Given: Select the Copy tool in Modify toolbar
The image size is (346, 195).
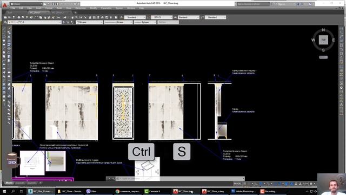Looking at the screenshot, I should point(9,32).
